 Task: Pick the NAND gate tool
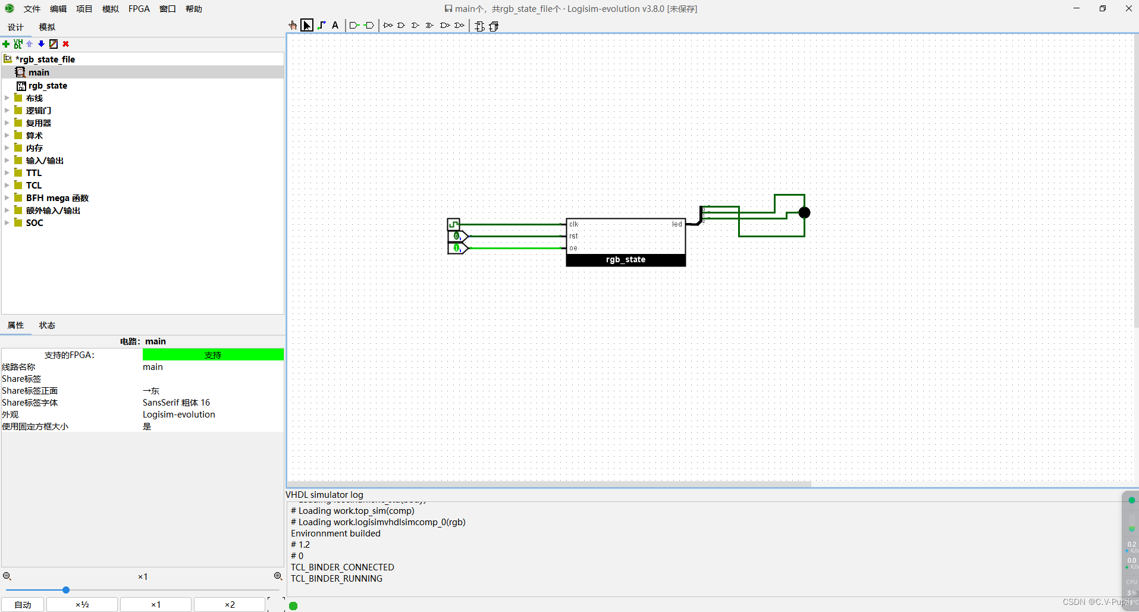click(445, 26)
